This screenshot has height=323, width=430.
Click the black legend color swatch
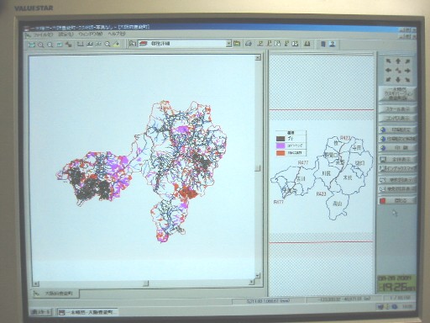[281, 139]
